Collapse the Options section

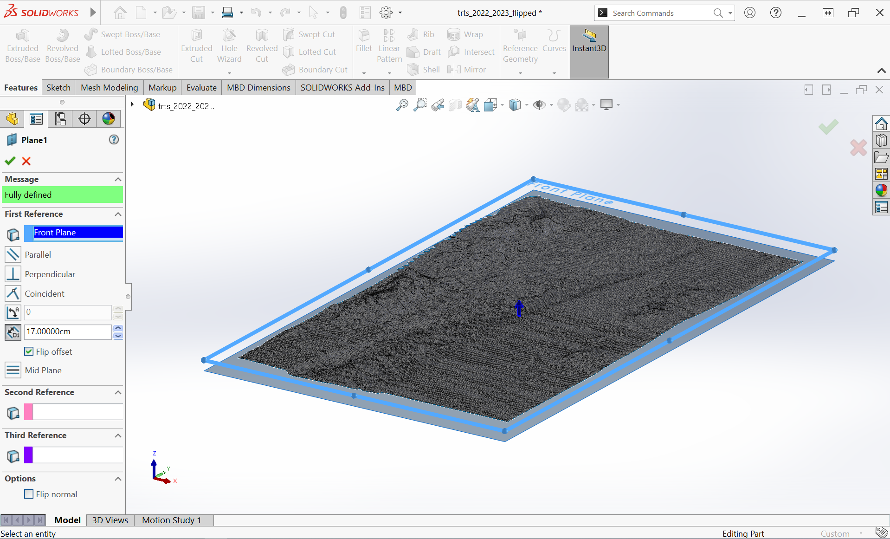[118, 479]
